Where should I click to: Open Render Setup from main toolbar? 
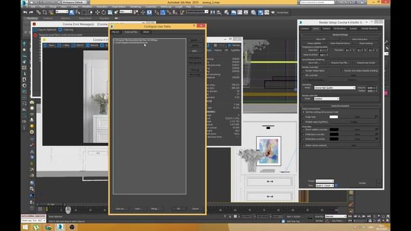(260, 12)
